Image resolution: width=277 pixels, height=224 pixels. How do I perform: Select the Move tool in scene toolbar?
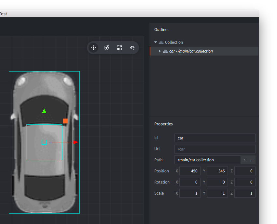93,48
